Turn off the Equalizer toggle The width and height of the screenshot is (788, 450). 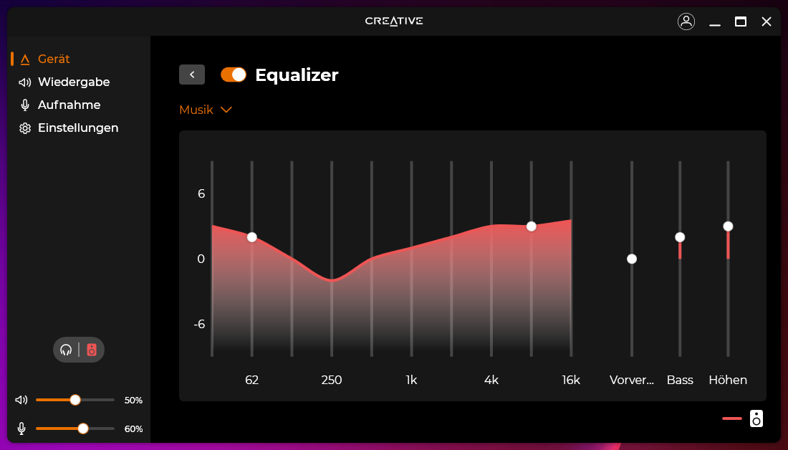234,75
